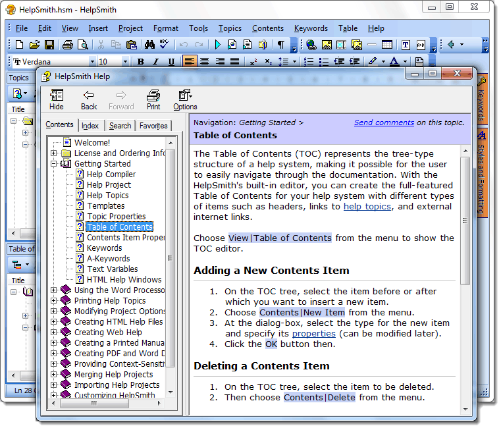The height and width of the screenshot is (428, 501).
Task: Open the font color dropdown arrow
Action: (x=405, y=62)
